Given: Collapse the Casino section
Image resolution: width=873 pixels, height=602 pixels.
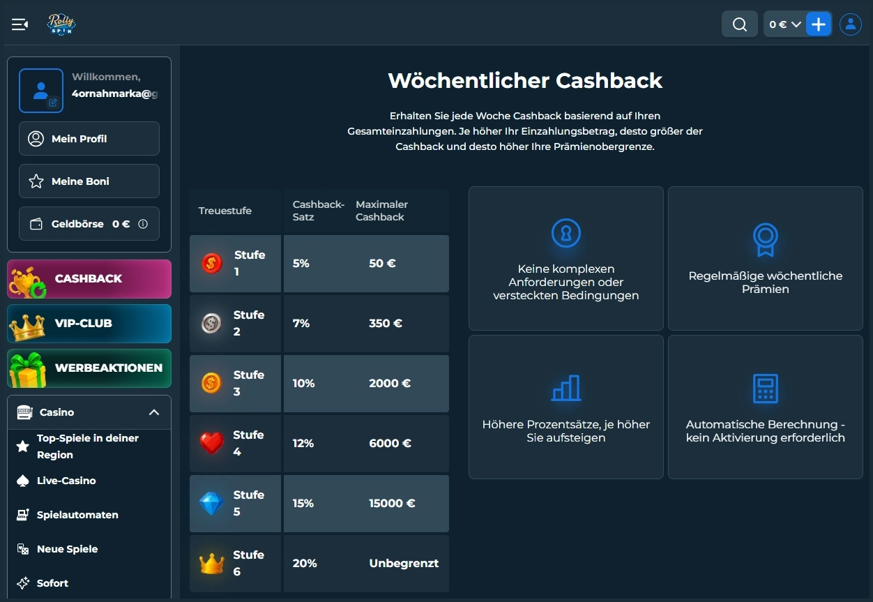Looking at the screenshot, I should (x=154, y=412).
